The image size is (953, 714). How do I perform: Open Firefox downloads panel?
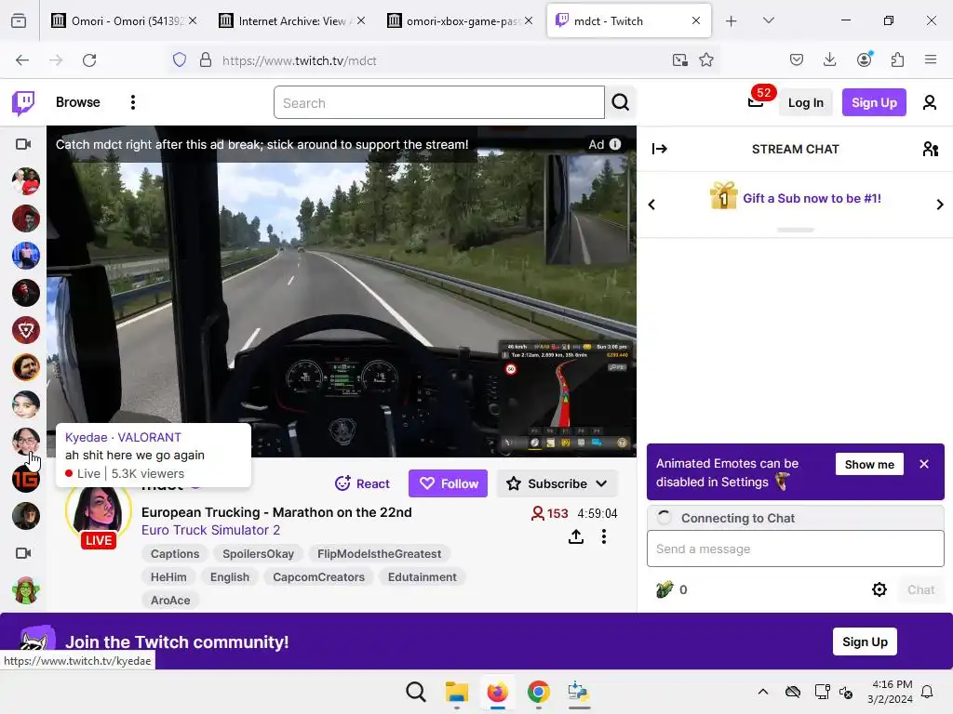829,59
